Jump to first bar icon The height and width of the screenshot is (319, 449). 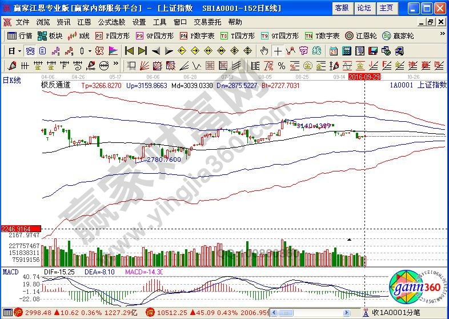(130, 51)
